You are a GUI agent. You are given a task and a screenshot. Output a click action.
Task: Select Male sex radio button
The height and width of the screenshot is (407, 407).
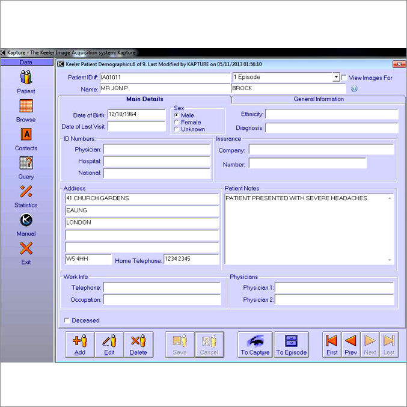click(177, 115)
